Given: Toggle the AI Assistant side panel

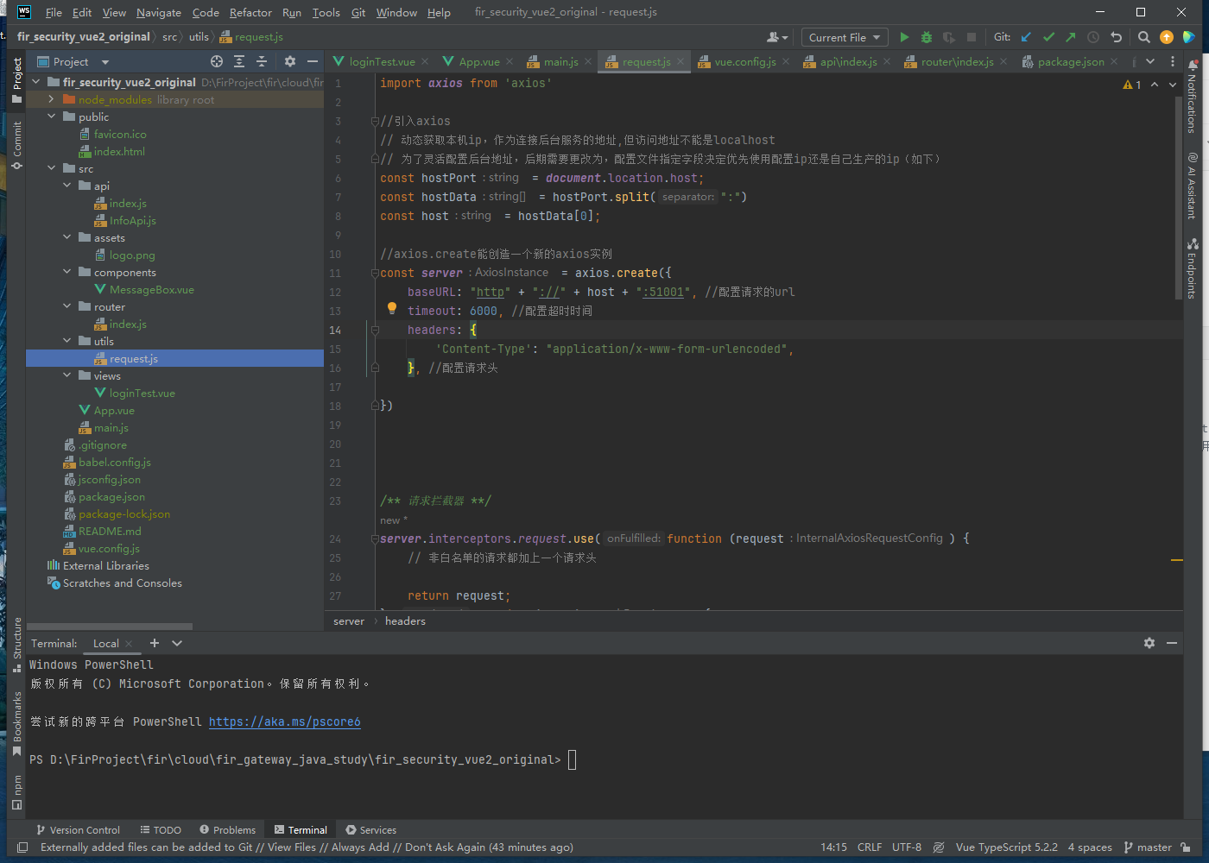Looking at the screenshot, I should click(x=1192, y=186).
